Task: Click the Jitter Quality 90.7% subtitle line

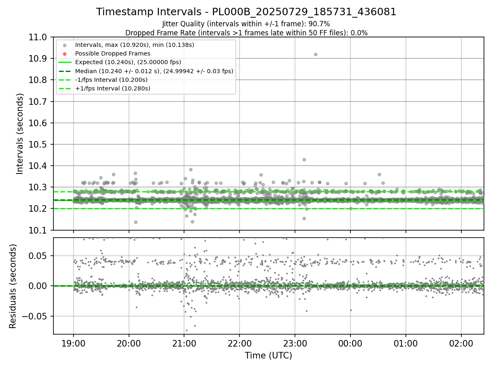Action: (246, 24)
